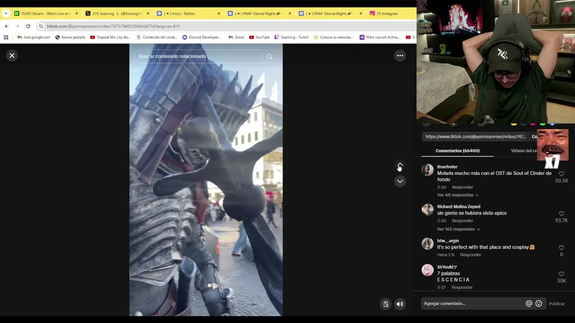
Task: Open the Discord Developer bookmark
Action: point(202,37)
